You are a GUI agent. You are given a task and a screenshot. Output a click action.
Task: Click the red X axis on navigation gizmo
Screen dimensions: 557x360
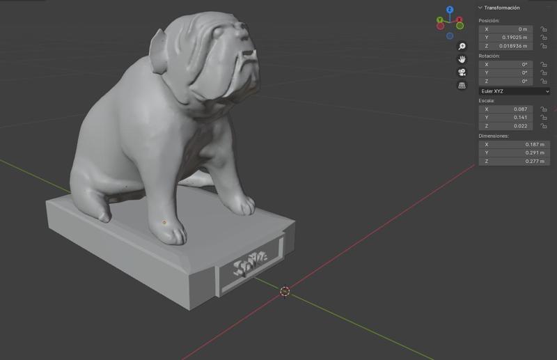(x=460, y=19)
